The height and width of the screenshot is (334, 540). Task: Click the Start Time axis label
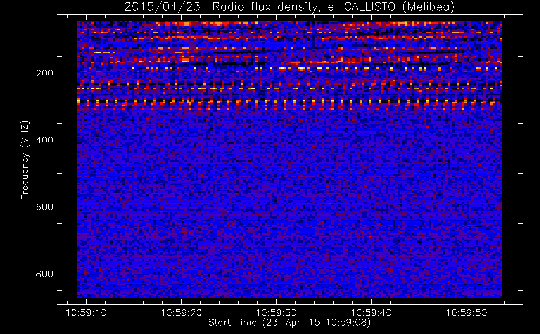289,323
